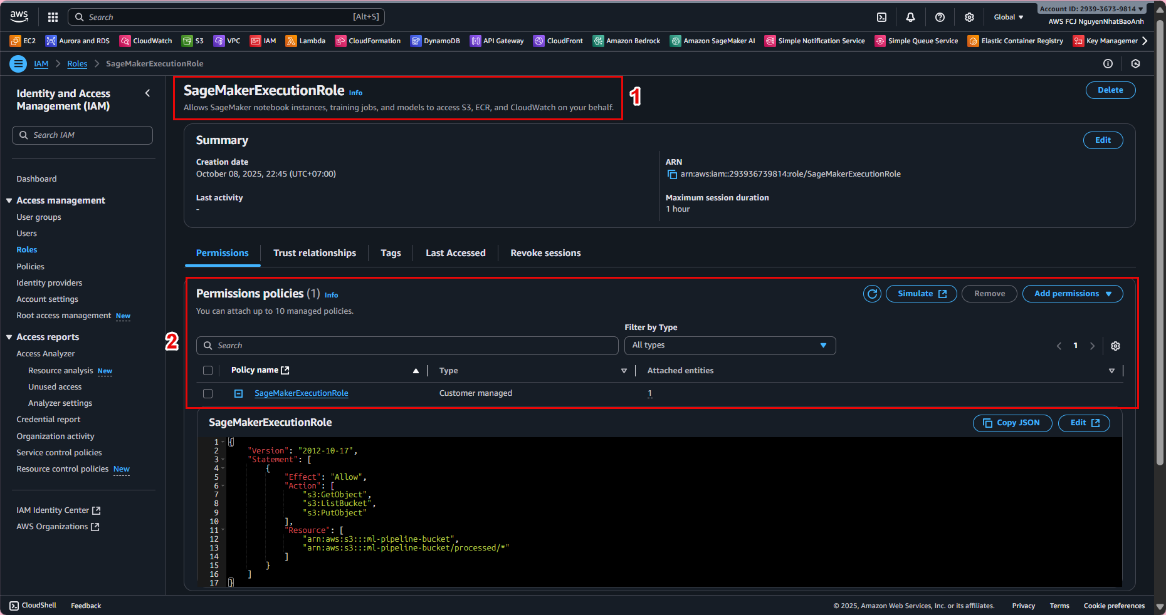Open the info panel icon near breadcrumb
Image resolution: width=1166 pixels, height=615 pixels.
1108,64
